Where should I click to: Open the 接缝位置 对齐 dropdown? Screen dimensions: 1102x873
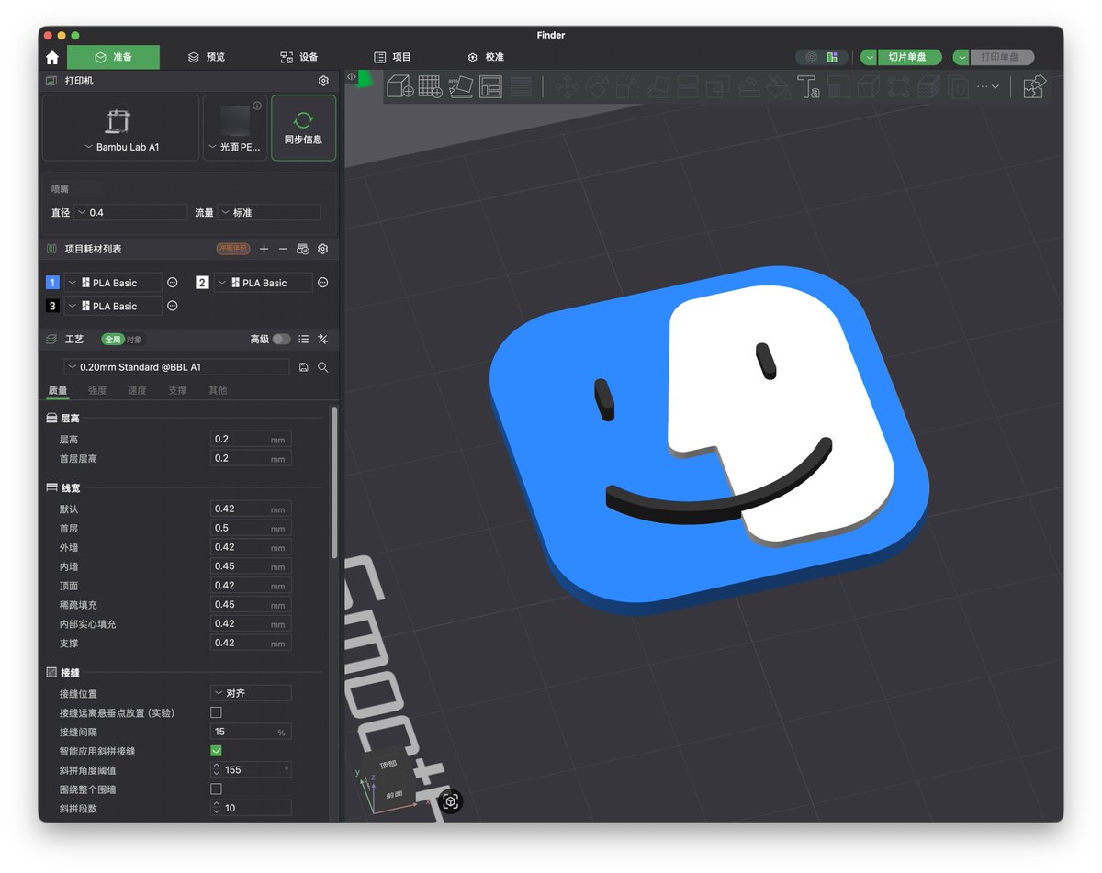click(251, 693)
